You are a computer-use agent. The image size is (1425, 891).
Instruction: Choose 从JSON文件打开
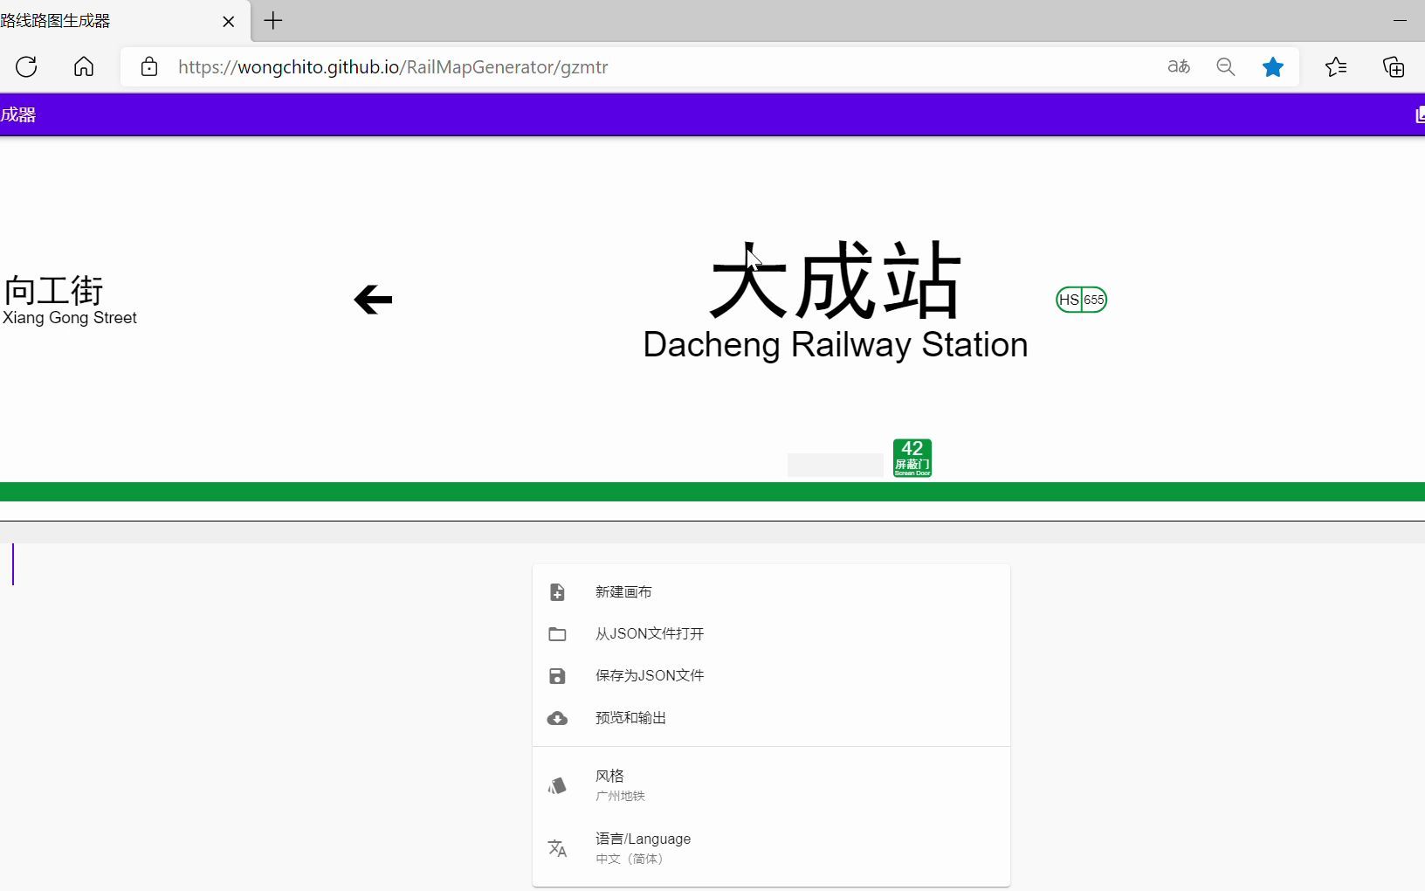pos(771,634)
